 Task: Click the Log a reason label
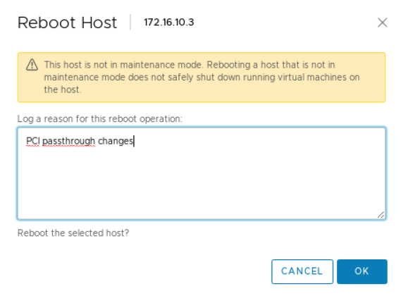pos(100,119)
